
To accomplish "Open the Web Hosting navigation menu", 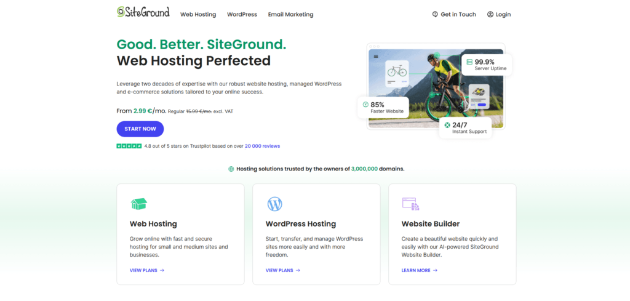I will [x=197, y=14].
